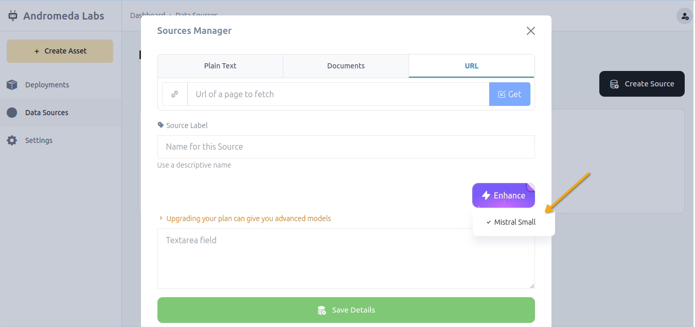Image resolution: width=695 pixels, height=327 pixels.
Task: Select the checked Mistral Small model option
Action: [514, 222]
